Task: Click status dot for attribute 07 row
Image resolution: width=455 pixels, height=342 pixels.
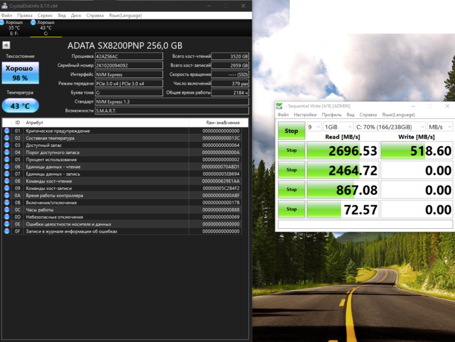Action: coord(6,174)
